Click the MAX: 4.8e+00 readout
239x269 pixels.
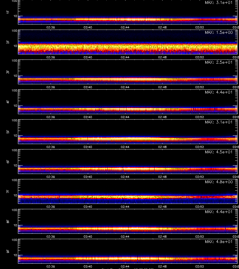[x=219, y=182]
